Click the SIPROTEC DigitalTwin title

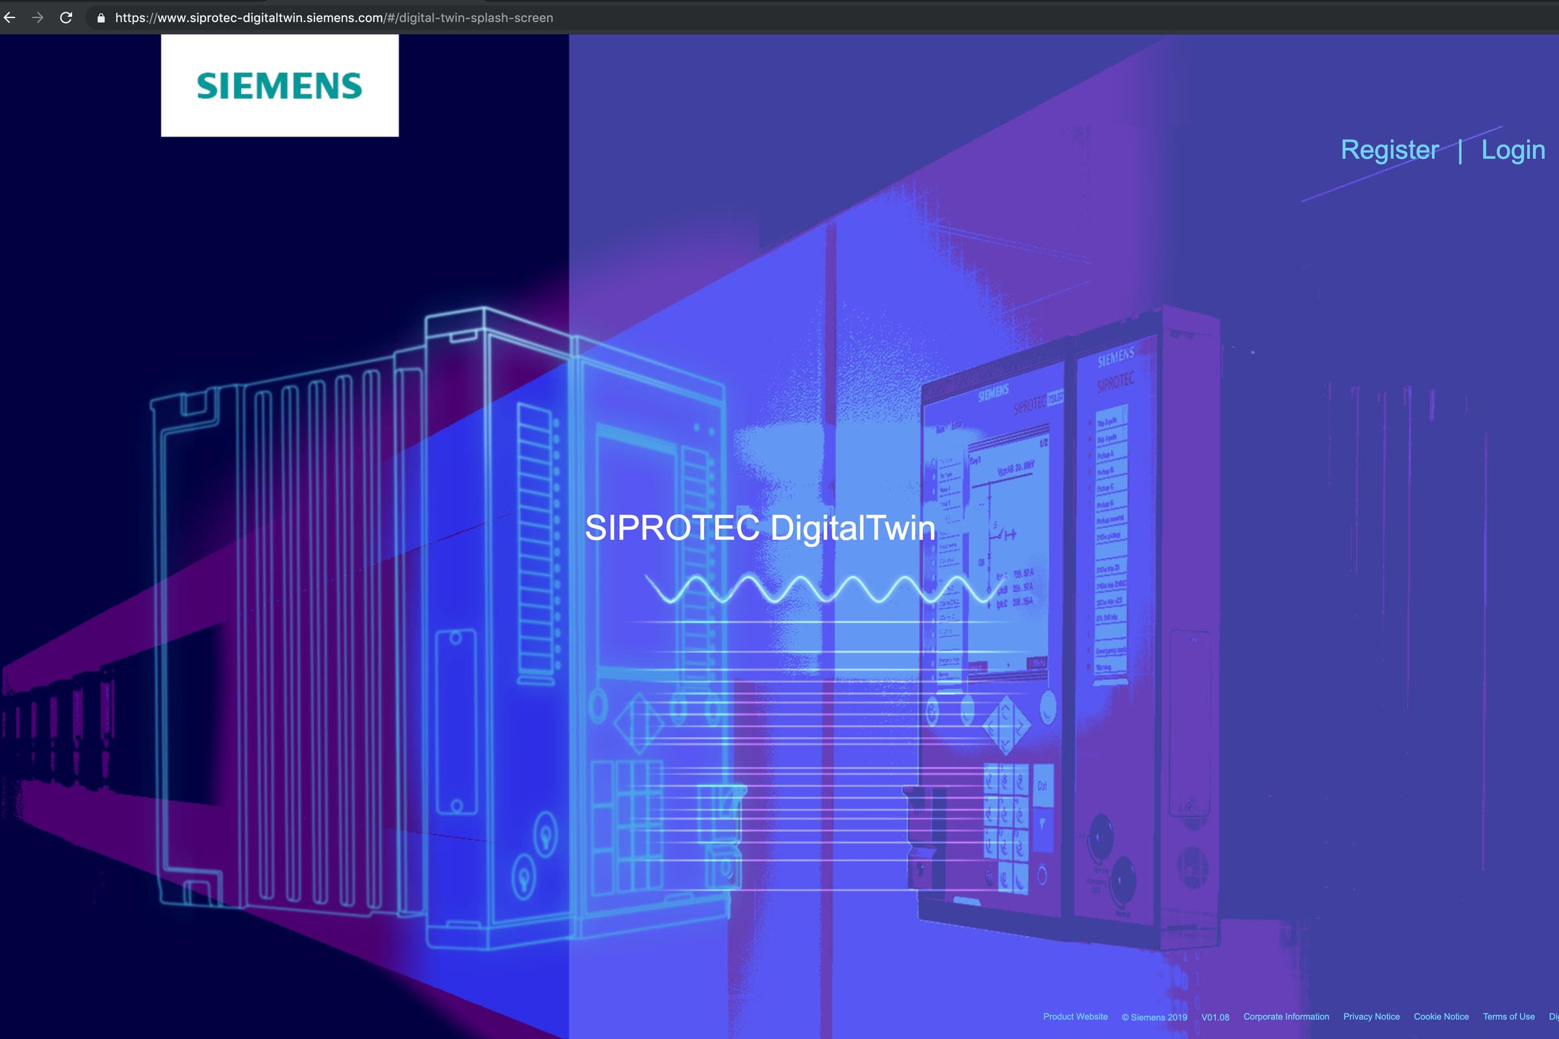[x=759, y=528]
